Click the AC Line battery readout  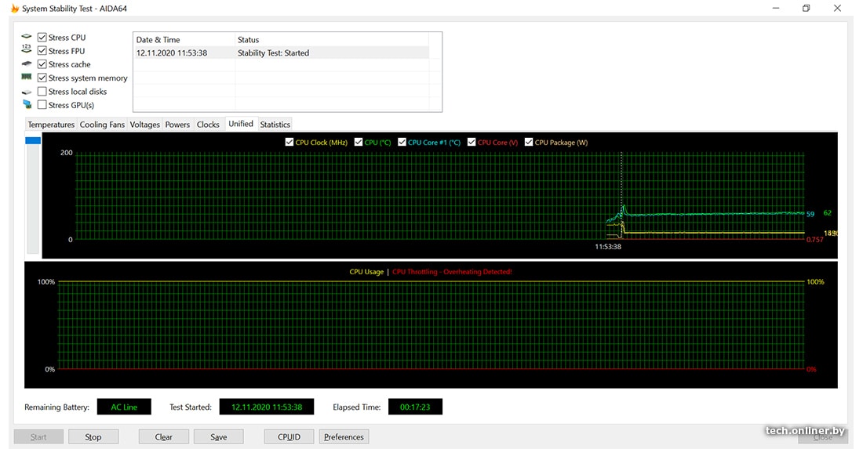(x=124, y=407)
